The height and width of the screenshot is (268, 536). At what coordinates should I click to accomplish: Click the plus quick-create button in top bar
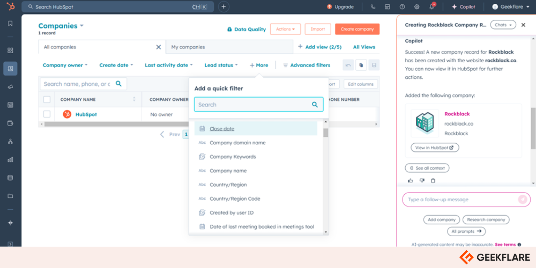click(x=223, y=7)
